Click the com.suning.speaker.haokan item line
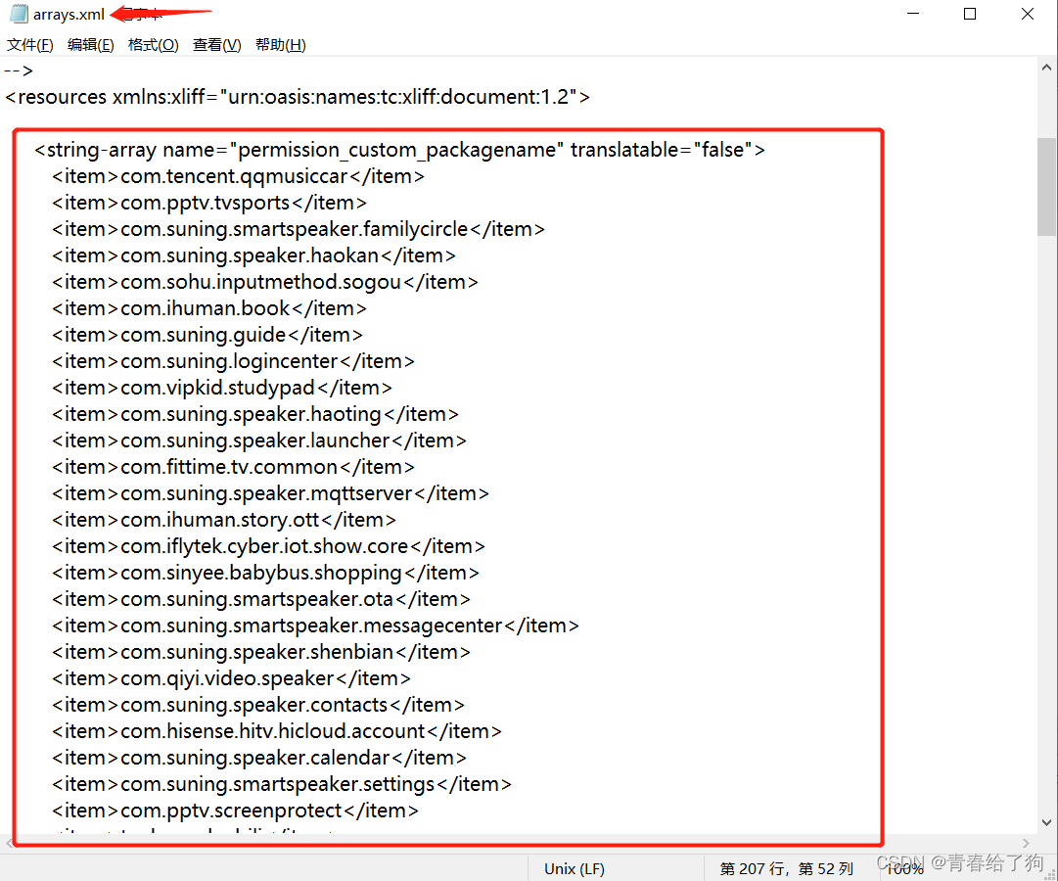Screen dimensions: 1058x881 pyautogui.click(x=253, y=255)
